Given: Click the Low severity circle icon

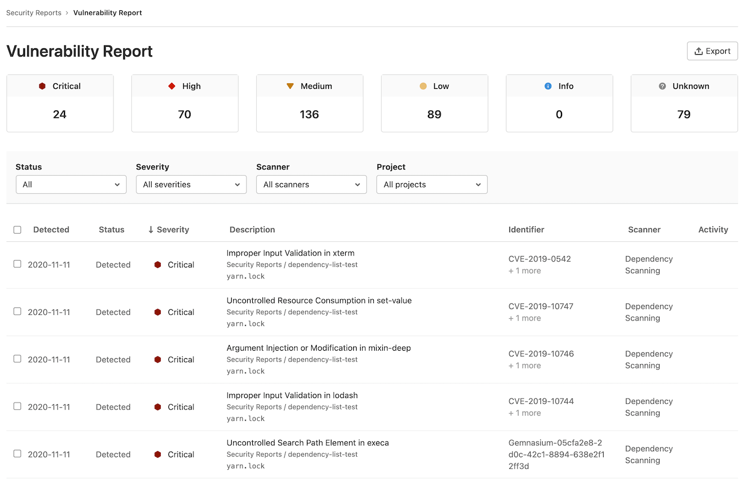Looking at the screenshot, I should pos(423,86).
